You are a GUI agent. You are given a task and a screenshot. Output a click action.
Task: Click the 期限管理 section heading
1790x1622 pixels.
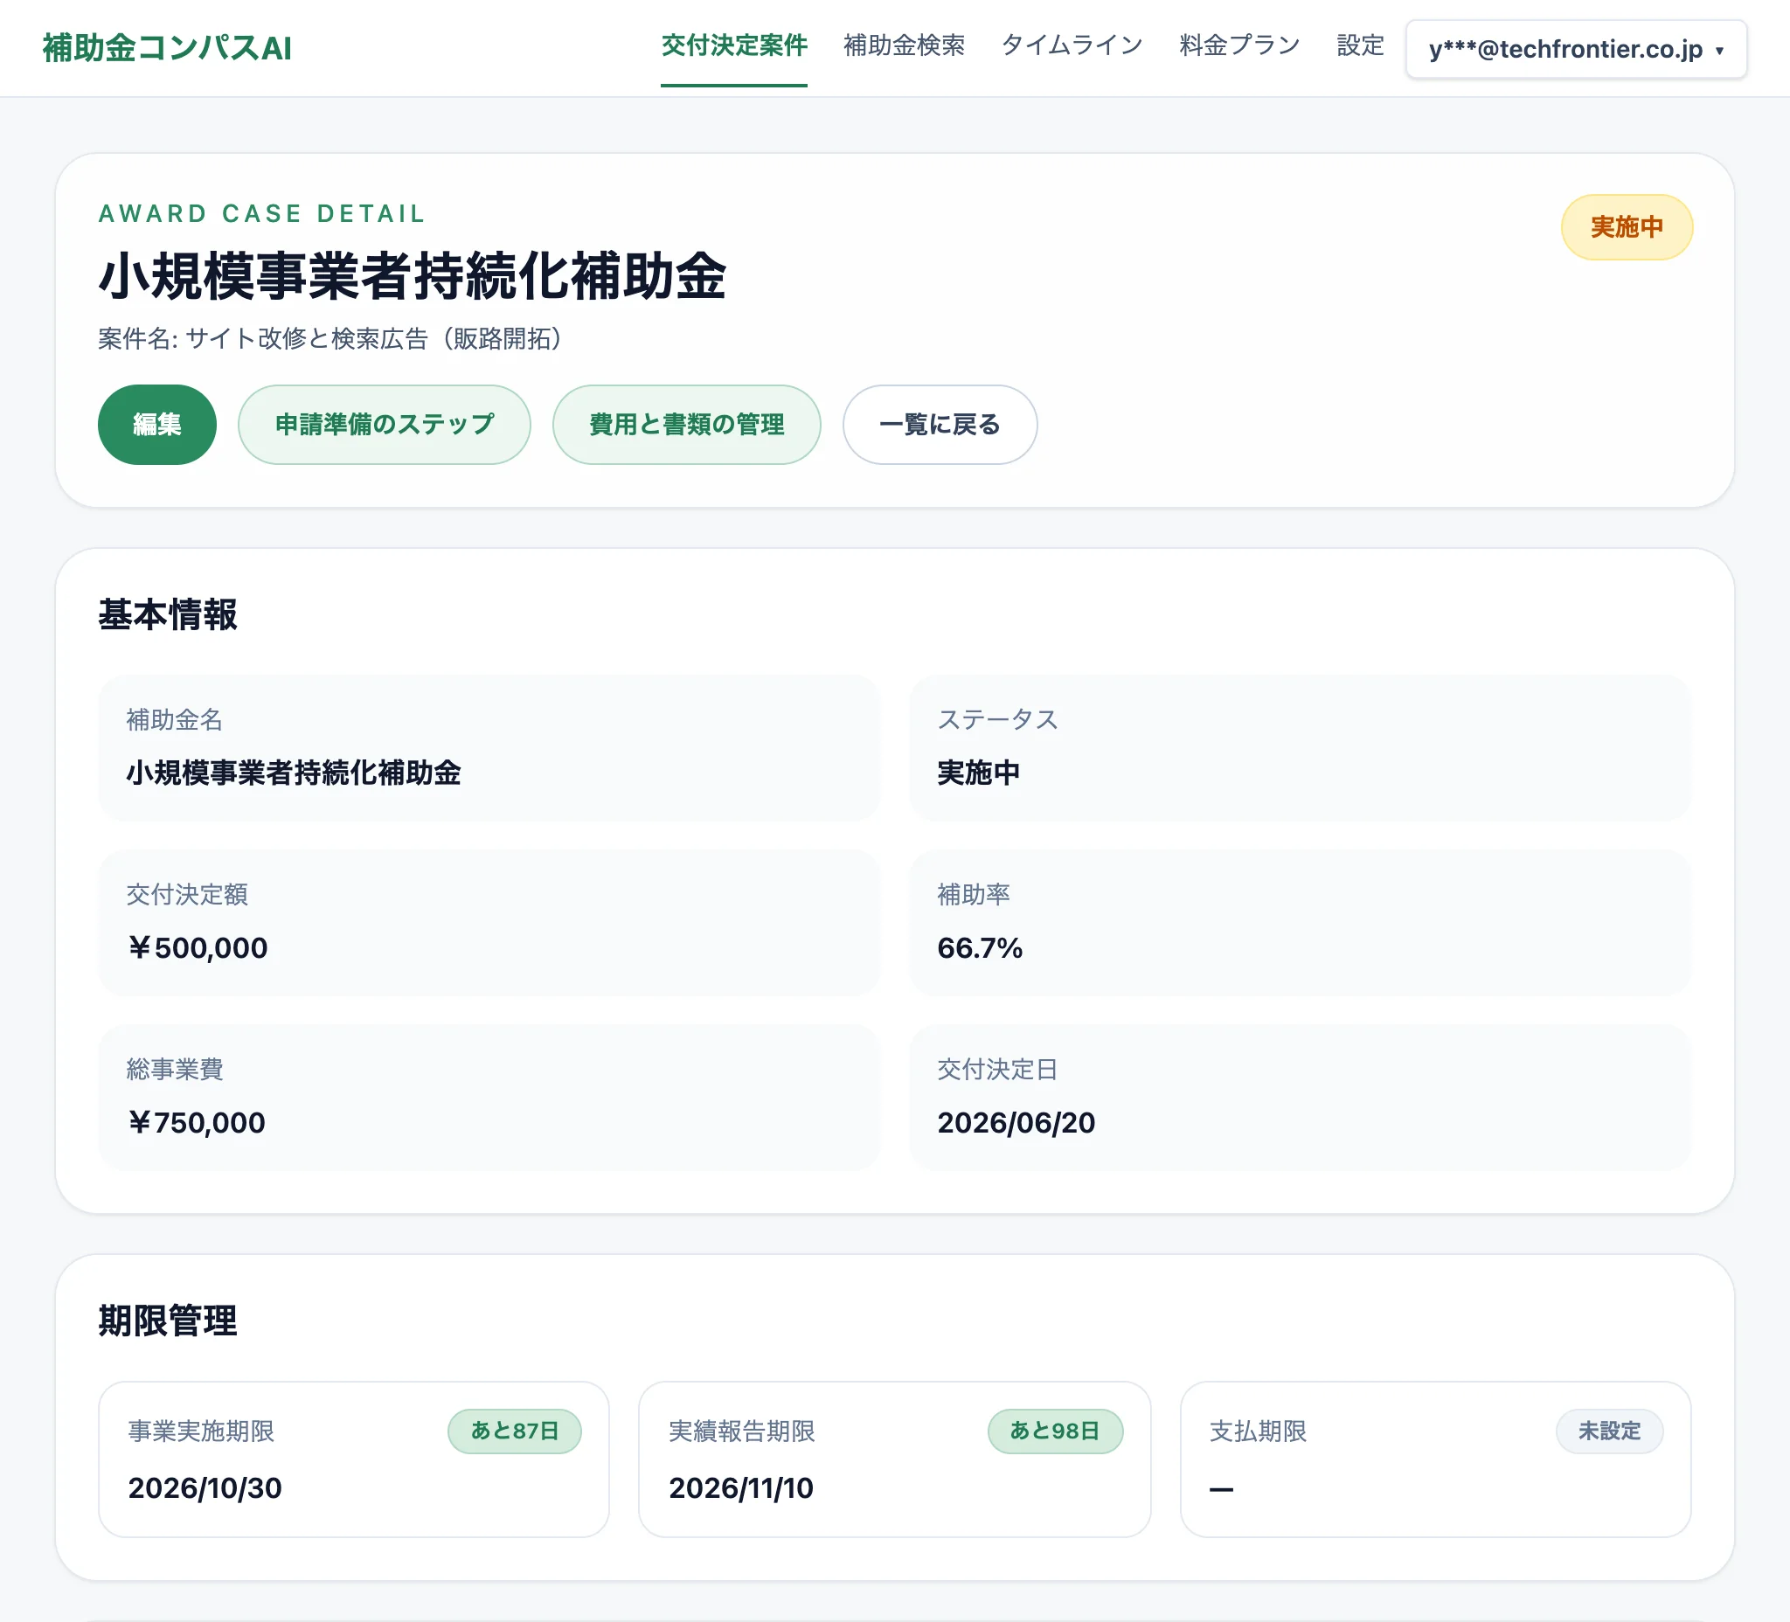(x=168, y=1320)
